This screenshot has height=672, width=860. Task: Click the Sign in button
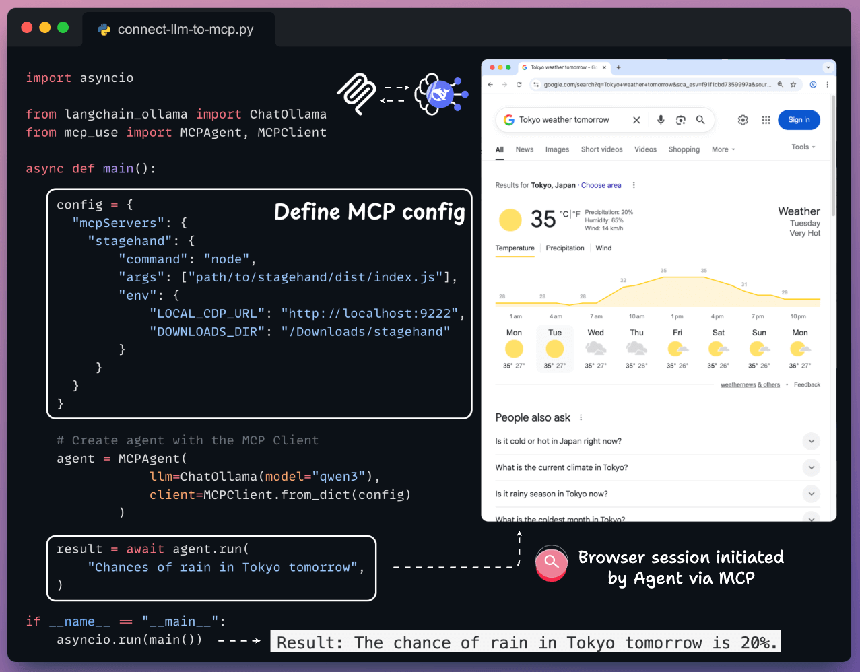coord(799,120)
